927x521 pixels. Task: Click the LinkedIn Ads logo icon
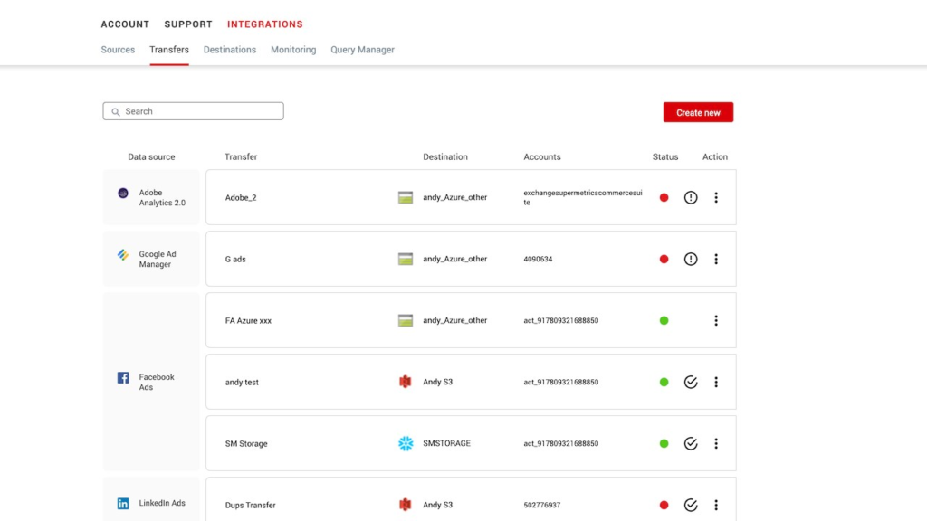point(123,503)
